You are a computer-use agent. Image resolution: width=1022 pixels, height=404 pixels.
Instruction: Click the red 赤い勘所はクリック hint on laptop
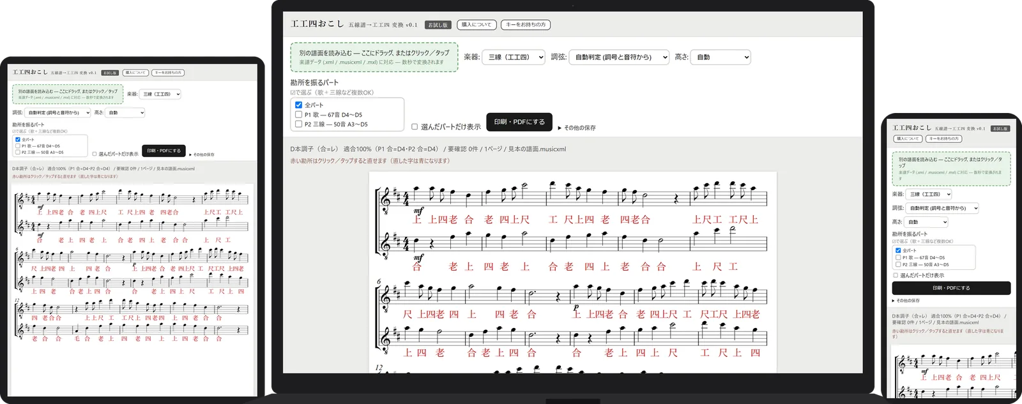(x=370, y=161)
